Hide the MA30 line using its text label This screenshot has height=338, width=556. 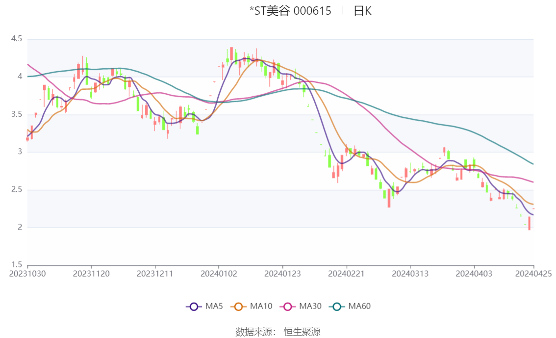pyautogui.click(x=310, y=307)
